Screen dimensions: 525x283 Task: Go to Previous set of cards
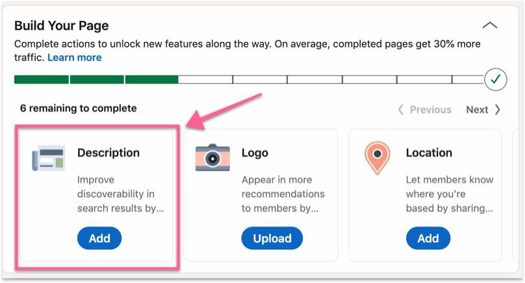tap(425, 110)
